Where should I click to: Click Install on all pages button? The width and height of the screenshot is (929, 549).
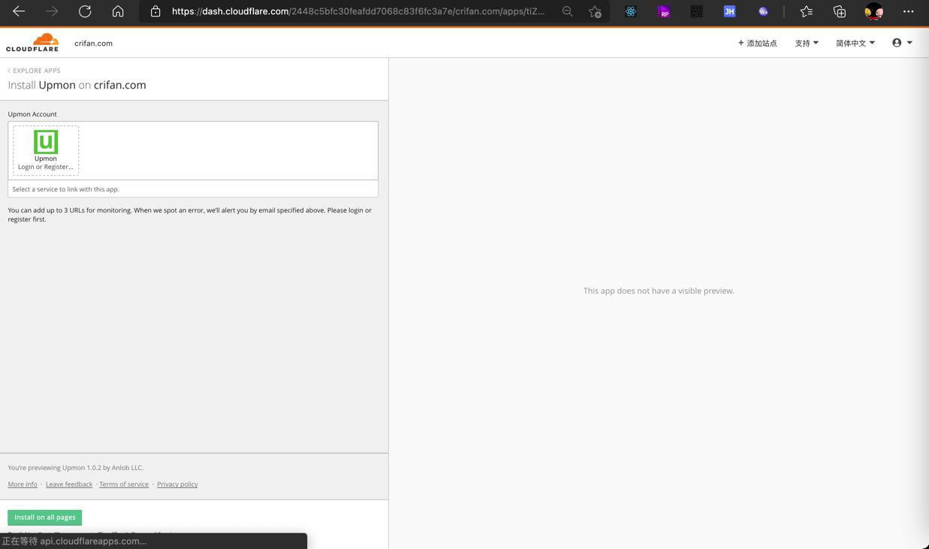(x=45, y=517)
